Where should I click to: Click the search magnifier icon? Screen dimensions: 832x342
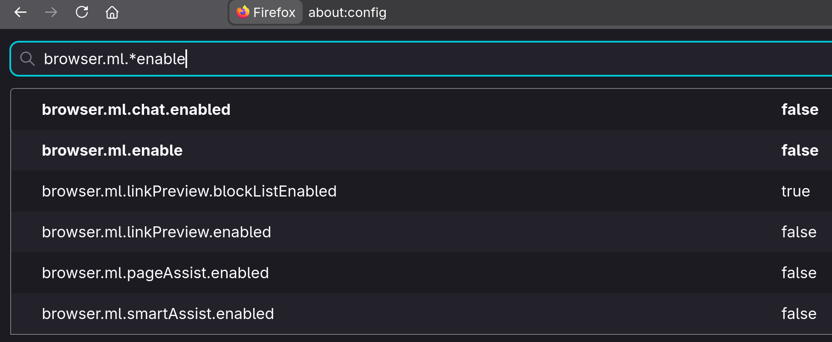27,59
